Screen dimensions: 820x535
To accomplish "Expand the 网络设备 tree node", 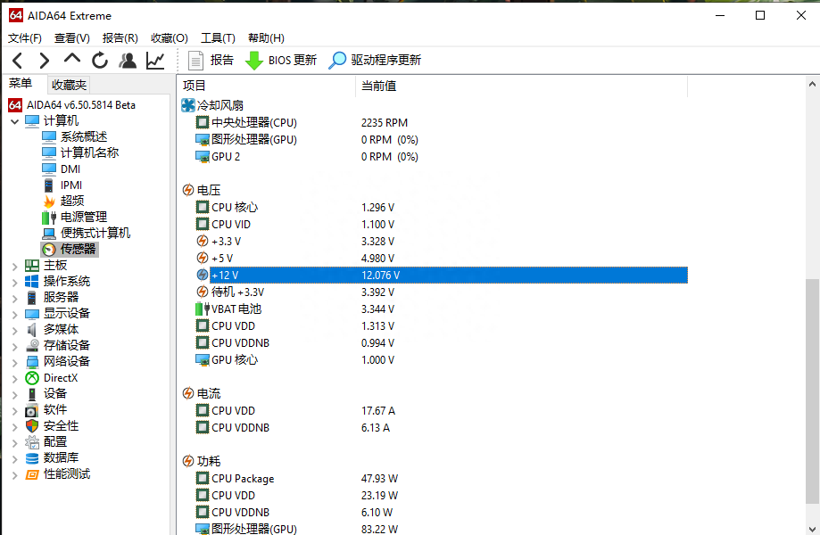I will point(14,363).
